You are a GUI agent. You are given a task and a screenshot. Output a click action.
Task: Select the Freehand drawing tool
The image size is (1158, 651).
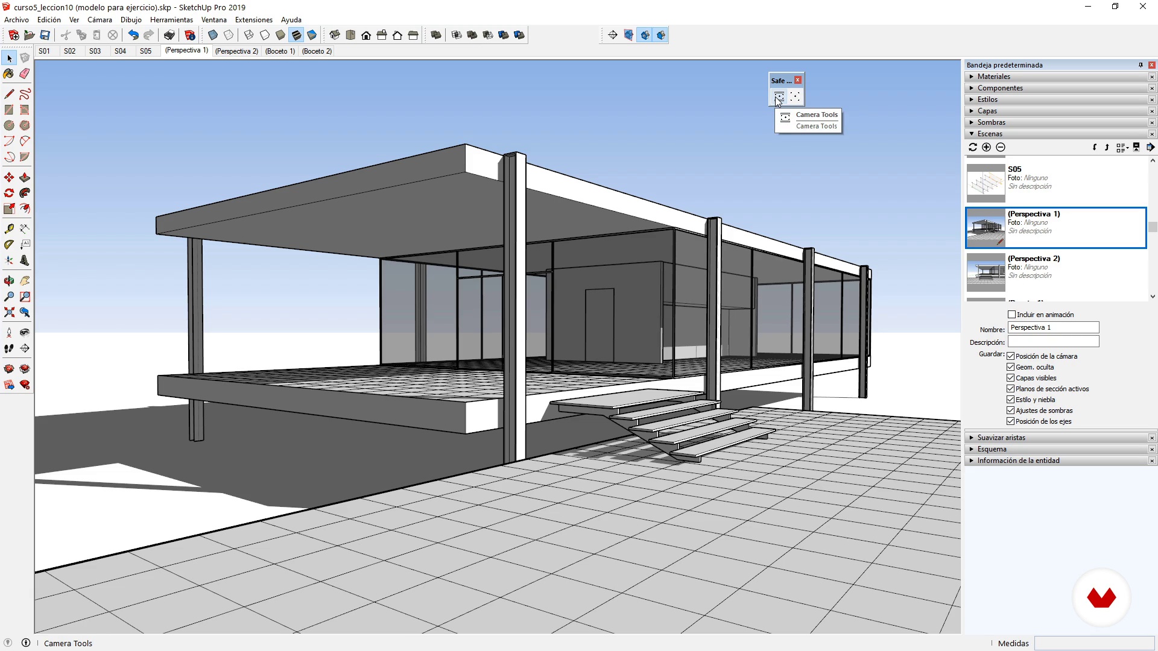(25, 94)
